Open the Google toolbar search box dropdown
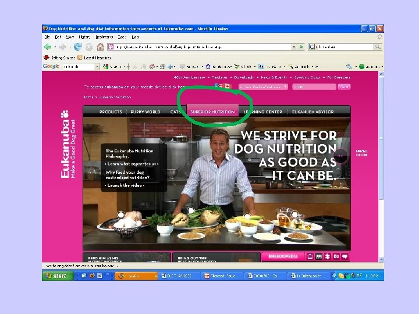Image resolution: width=419 pixels, height=314 pixels. click(x=97, y=66)
